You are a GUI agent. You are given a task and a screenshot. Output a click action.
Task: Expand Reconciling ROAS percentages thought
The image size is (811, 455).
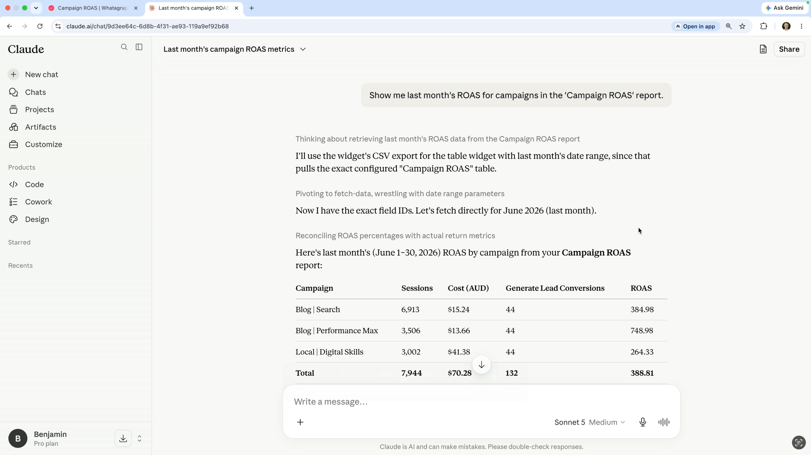point(395,236)
